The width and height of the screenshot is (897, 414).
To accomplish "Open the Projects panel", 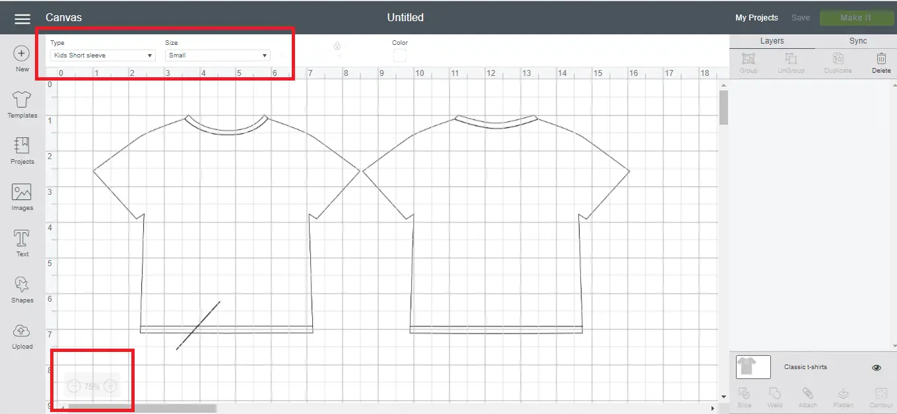I will (x=22, y=147).
